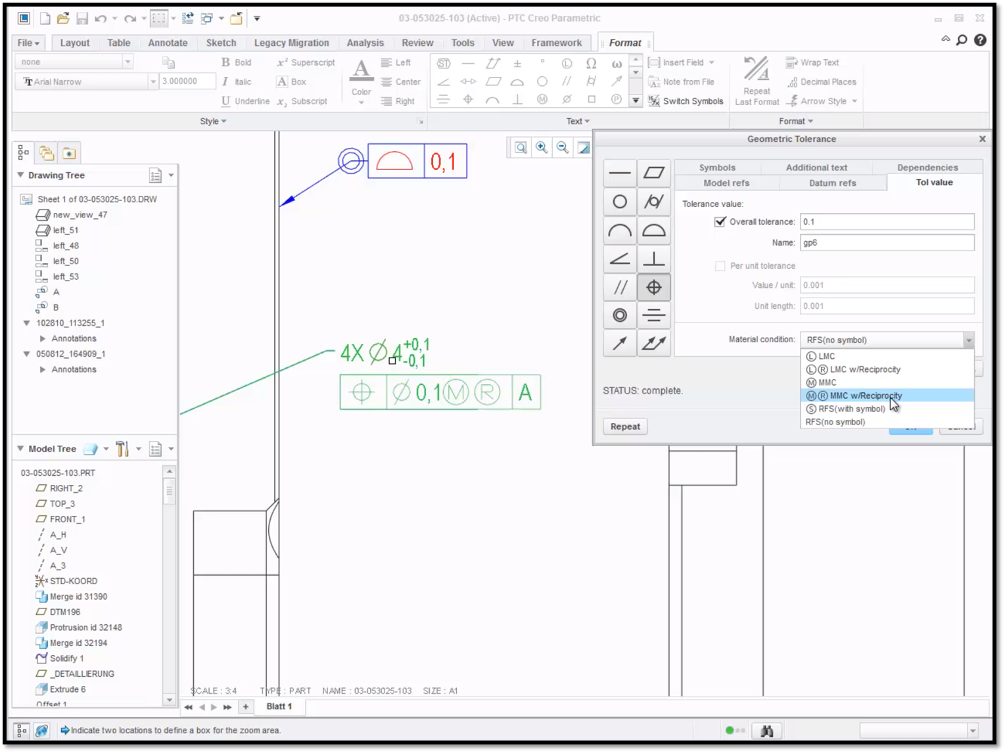Click the Overall tolerance value field
The image size is (1005, 753).
point(887,222)
